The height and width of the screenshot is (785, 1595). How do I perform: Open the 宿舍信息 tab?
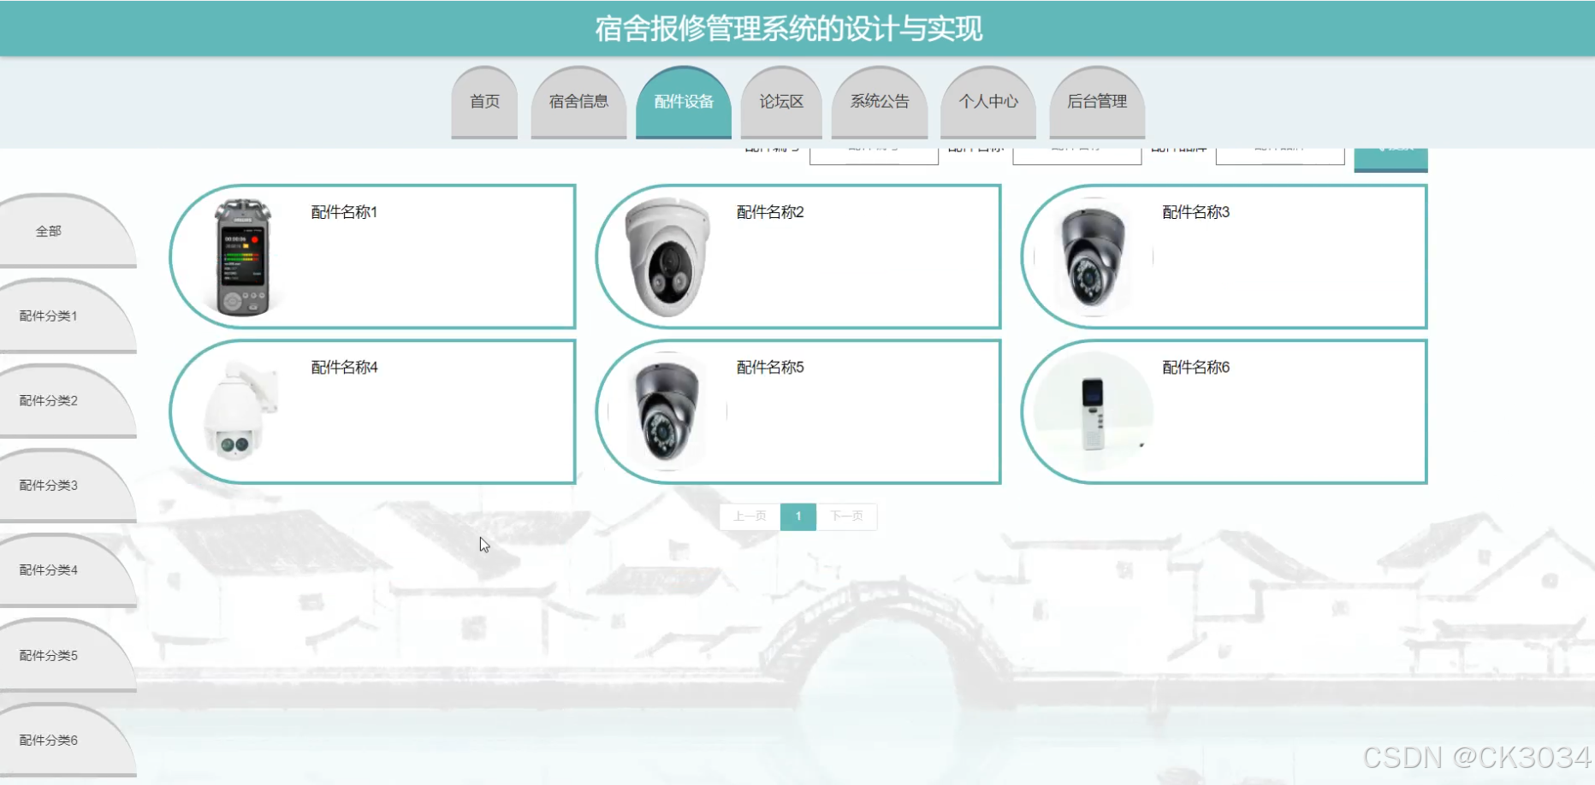coord(579,101)
